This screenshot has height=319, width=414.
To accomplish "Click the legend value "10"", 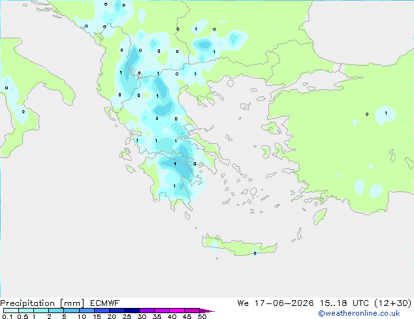I will pyautogui.click(x=82, y=316).
